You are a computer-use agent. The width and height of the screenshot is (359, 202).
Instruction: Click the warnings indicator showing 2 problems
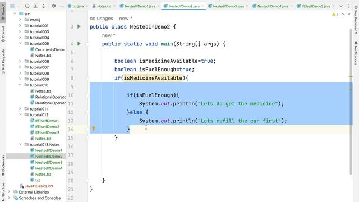(x=335, y=14)
